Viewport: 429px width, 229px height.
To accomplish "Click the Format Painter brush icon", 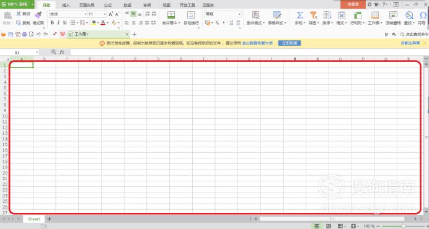I will coord(38,15).
